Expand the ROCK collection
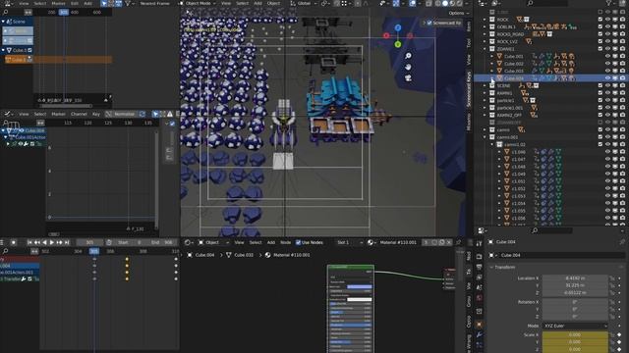Image resolution: width=629 pixels, height=353 pixels. pos(485,20)
